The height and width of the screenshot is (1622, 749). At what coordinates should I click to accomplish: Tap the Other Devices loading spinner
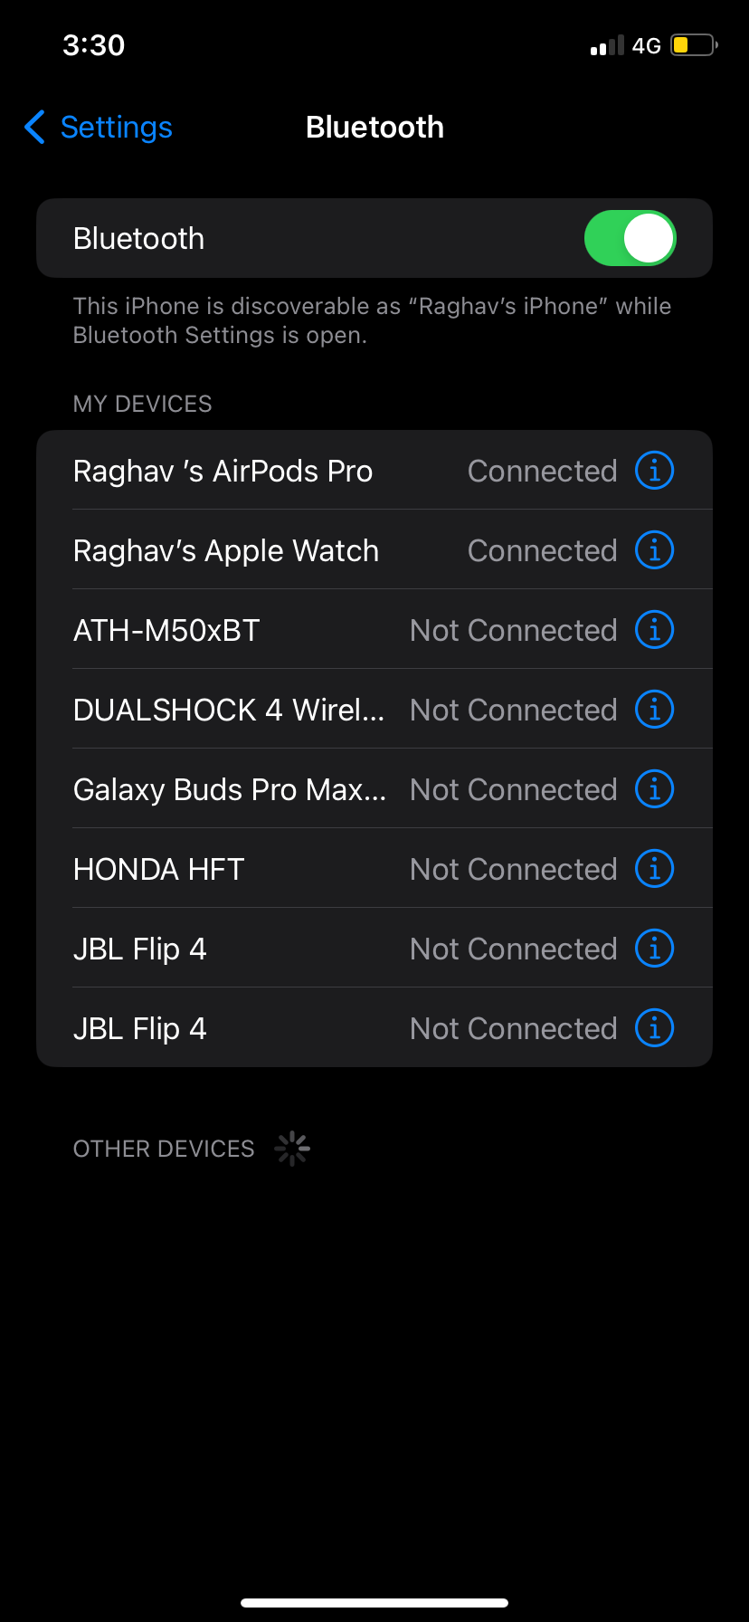292,1149
